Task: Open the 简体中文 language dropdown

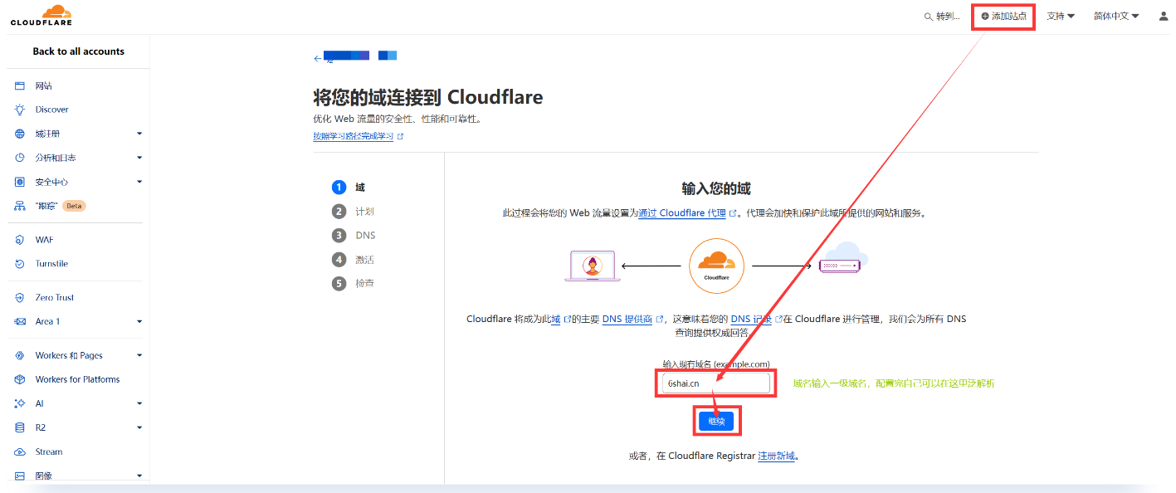Action: pyautogui.click(x=1115, y=16)
